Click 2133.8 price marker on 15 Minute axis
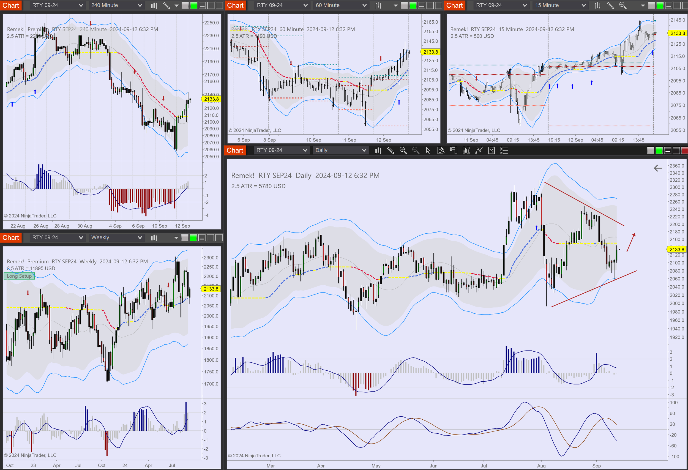The image size is (688, 470). click(x=677, y=33)
